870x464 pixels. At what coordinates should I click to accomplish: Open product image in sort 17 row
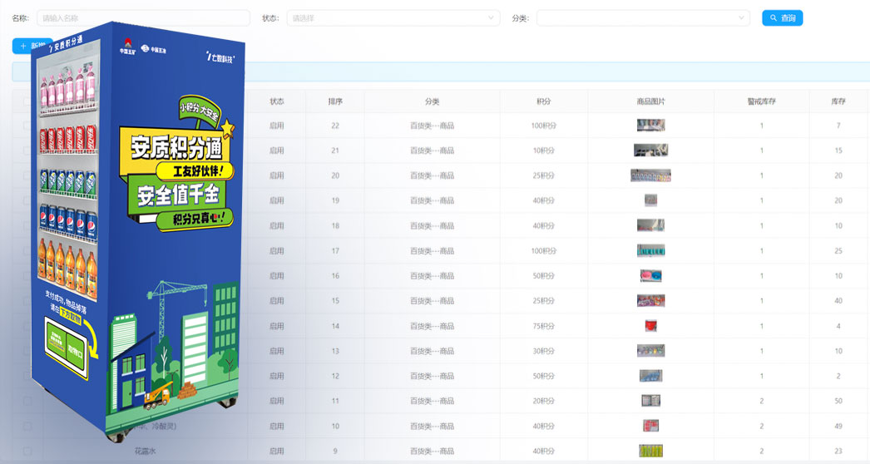click(650, 250)
